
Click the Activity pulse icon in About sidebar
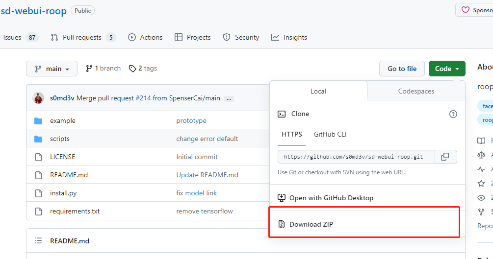(481, 169)
